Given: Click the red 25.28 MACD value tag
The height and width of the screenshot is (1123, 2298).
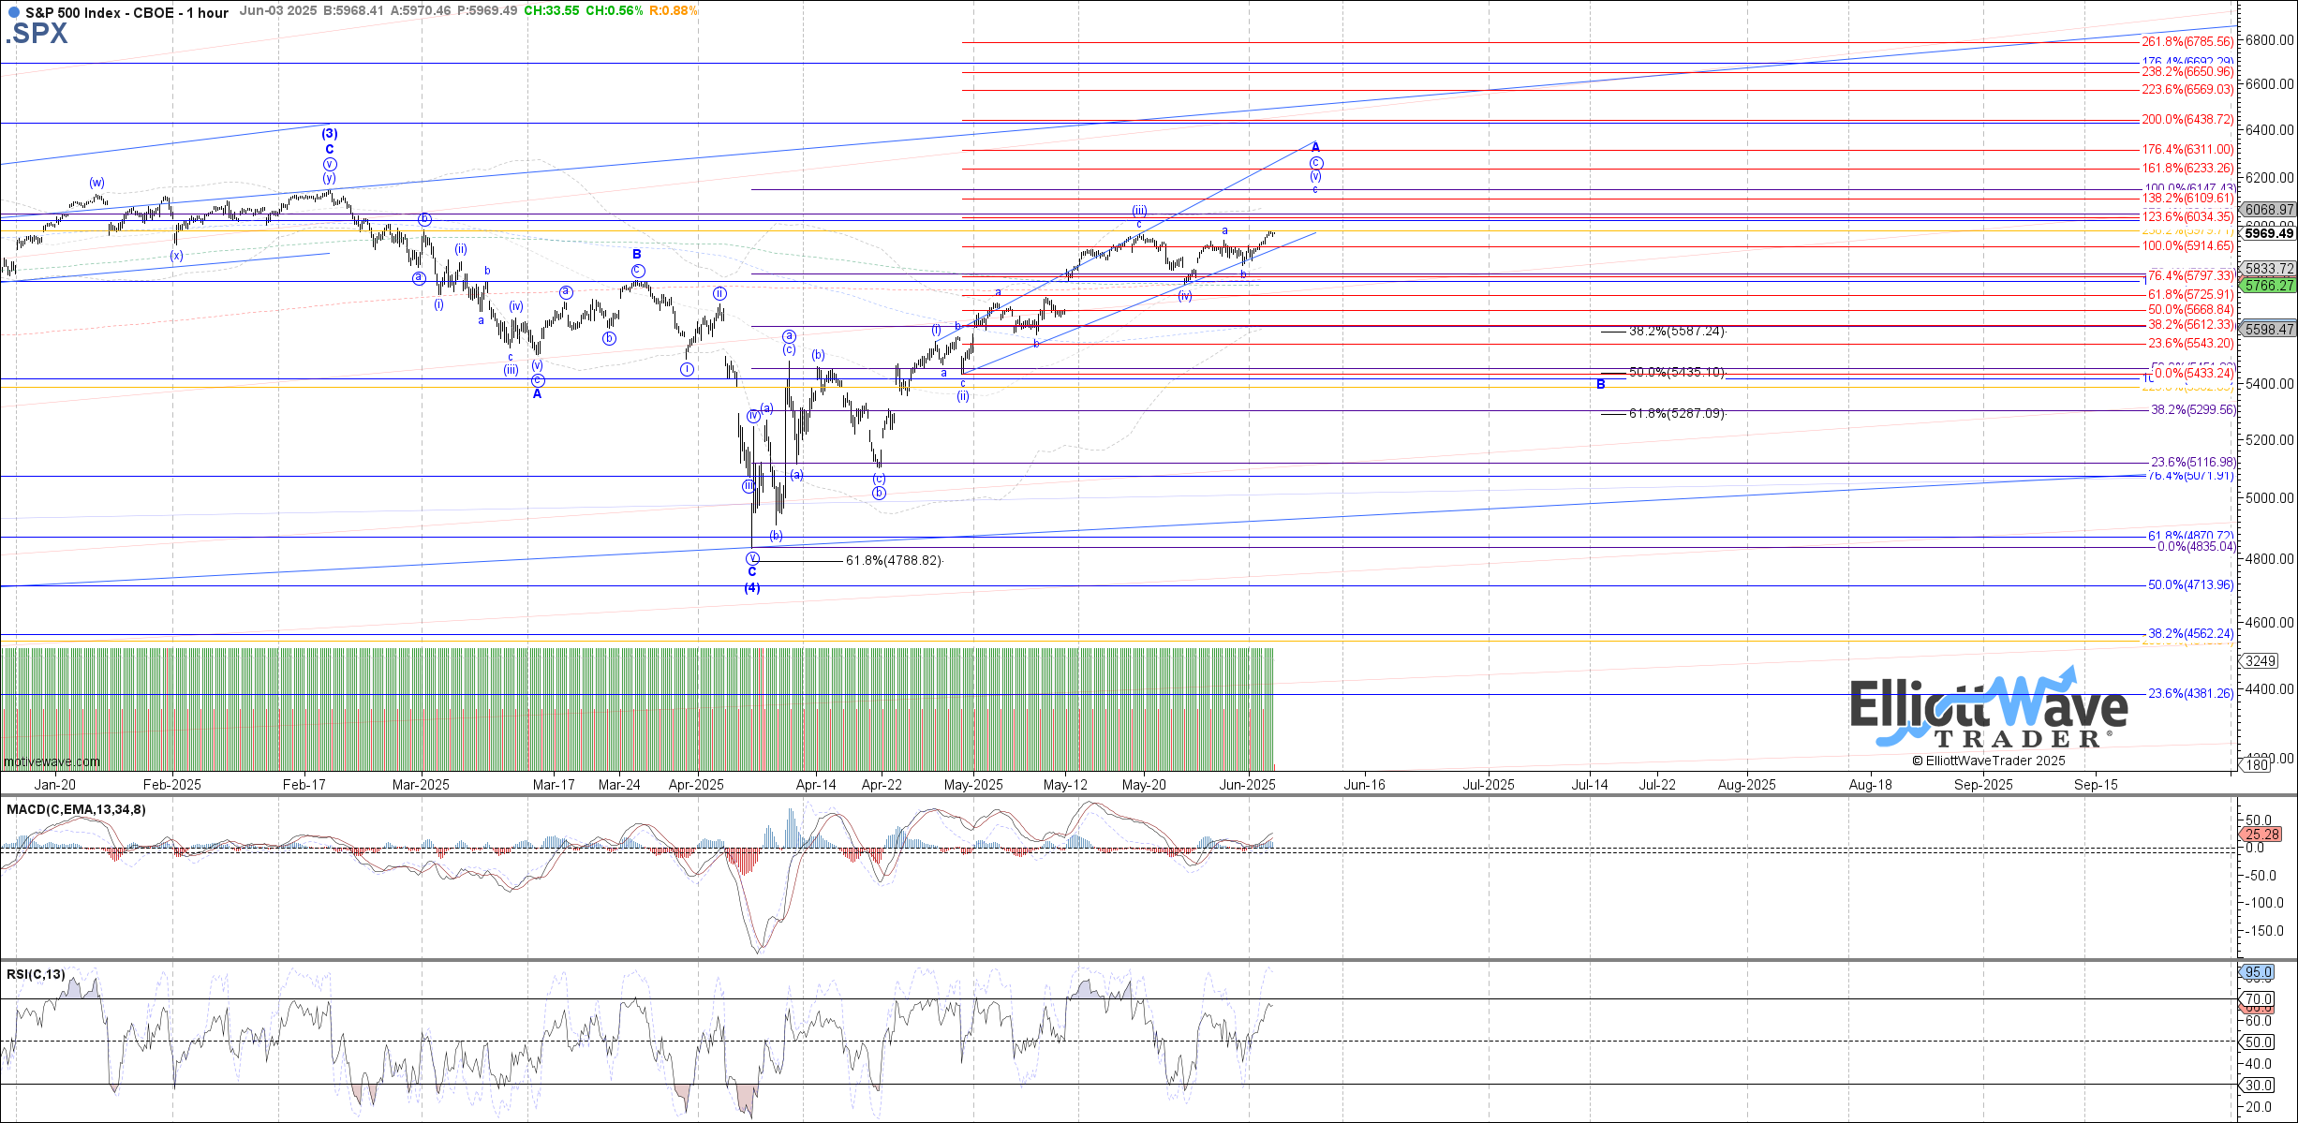Looking at the screenshot, I should click(2263, 834).
